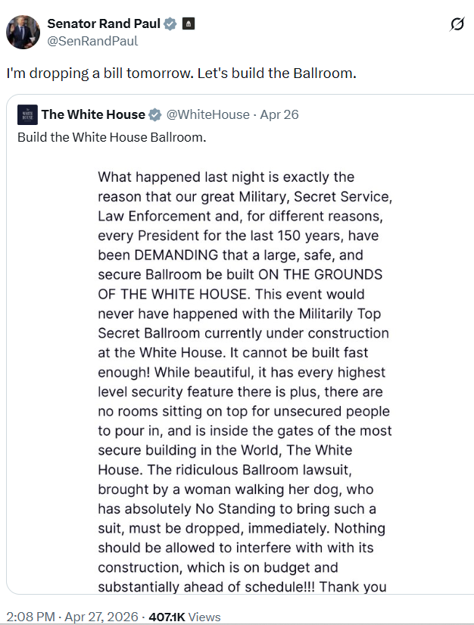Open The White House account name

tap(93, 115)
